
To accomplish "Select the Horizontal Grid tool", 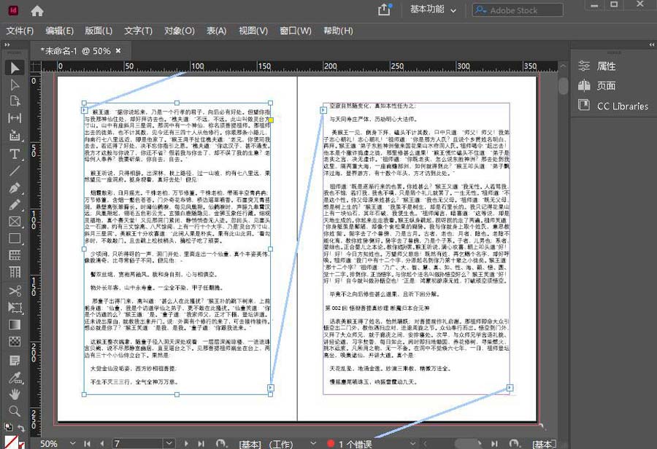I will coord(15,255).
